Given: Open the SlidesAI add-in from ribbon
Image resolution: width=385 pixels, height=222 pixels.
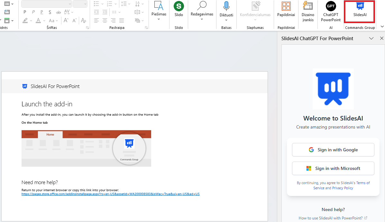Looking at the screenshot, I should click(360, 11).
